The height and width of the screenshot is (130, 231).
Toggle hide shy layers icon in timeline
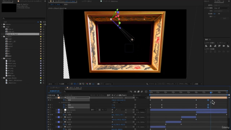point(135,92)
